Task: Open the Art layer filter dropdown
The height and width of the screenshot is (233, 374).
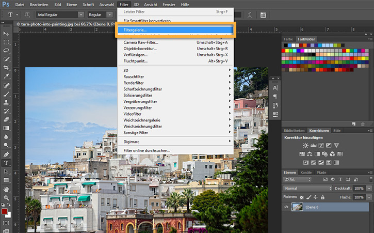Action: tap(298, 179)
